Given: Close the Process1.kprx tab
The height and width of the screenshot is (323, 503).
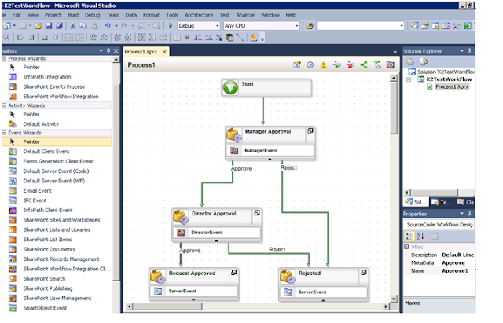Looking at the screenshot, I should click(164, 52).
